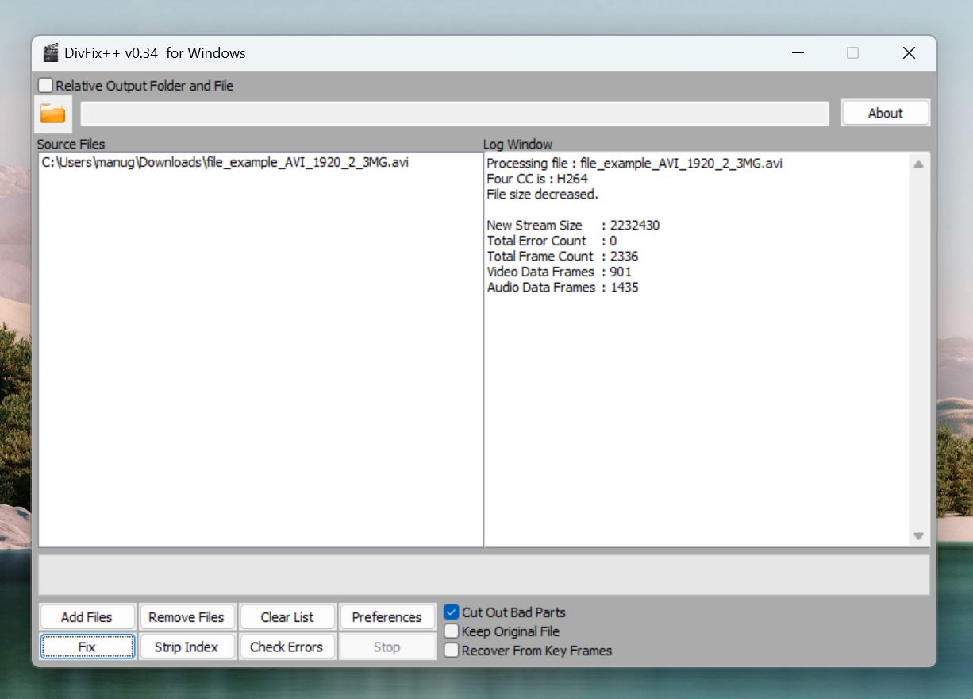The height and width of the screenshot is (699, 973).
Task: Click the DivFix++ icon in the title bar
Action: 51,52
